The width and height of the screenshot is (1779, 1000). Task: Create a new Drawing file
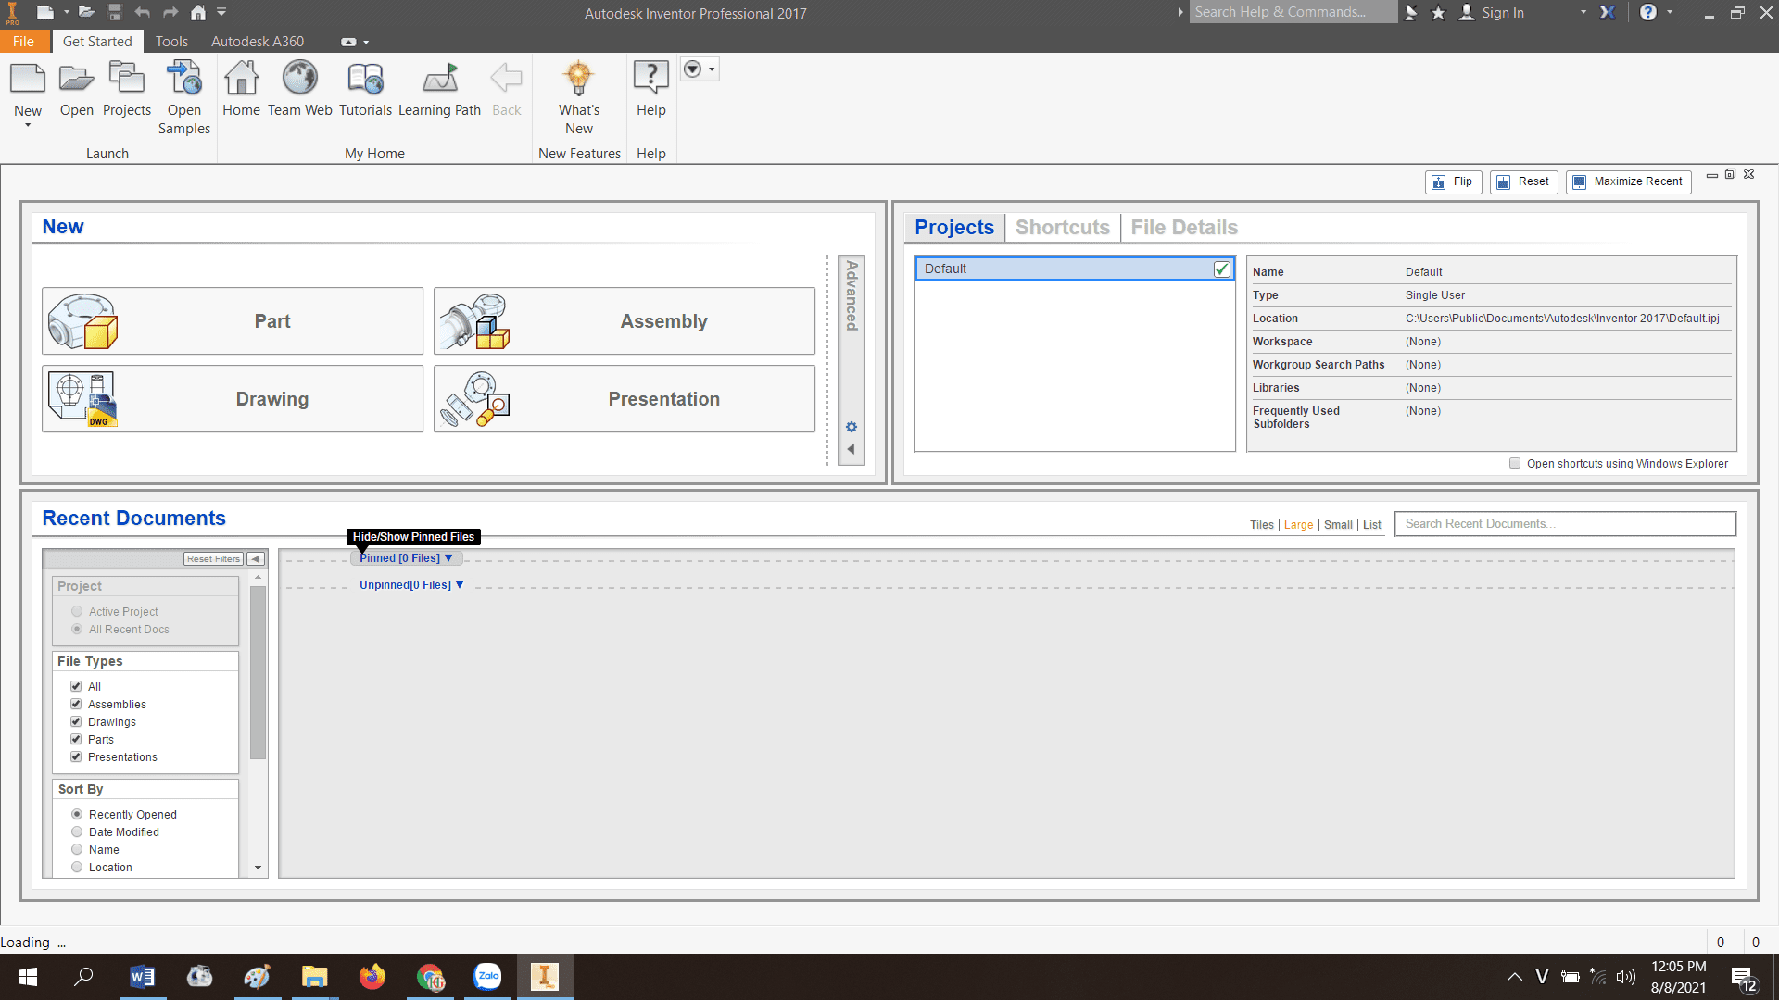point(233,399)
